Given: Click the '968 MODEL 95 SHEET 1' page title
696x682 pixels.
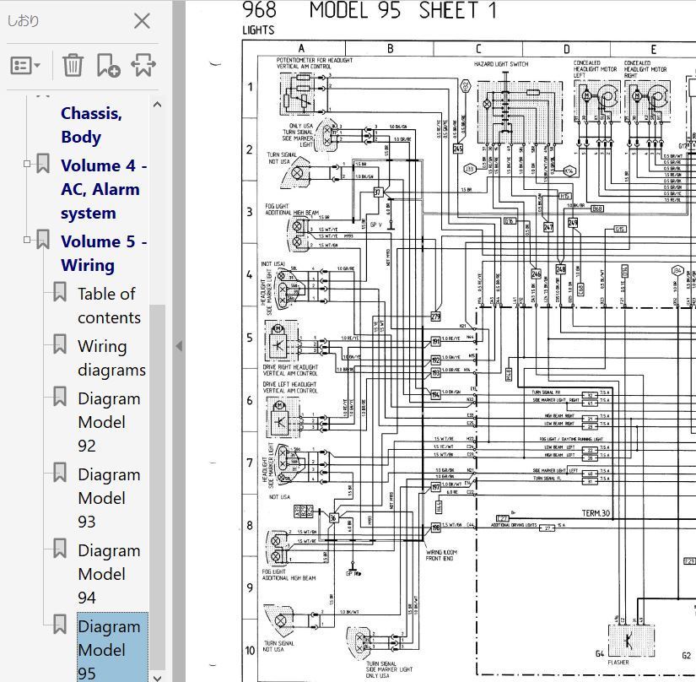Looking at the screenshot, I should coord(370,11).
